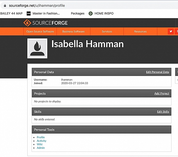
Task: Click the lock icon in address bar
Action: (x=5, y=6)
